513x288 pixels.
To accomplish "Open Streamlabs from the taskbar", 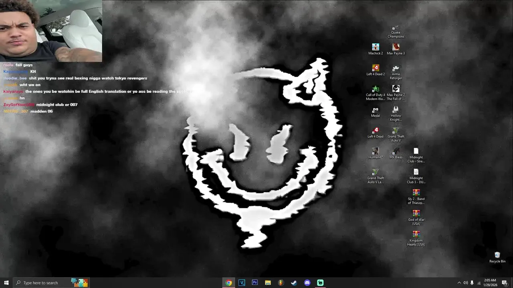I will pyautogui.click(x=320, y=283).
